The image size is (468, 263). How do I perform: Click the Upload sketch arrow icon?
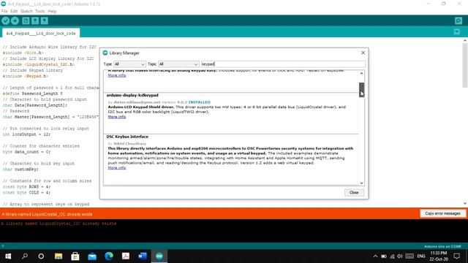tap(15, 20)
